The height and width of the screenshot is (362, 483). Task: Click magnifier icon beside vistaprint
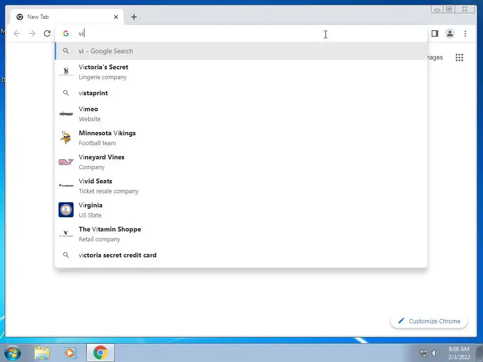coord(66,93)
